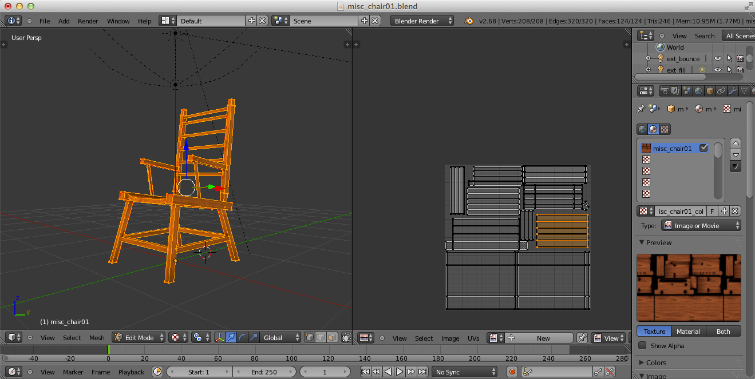This screenshot has width=755, height=379.
Task: Toggle misc_chair01 texture slot checkbox
Action: tap(704, 148)
